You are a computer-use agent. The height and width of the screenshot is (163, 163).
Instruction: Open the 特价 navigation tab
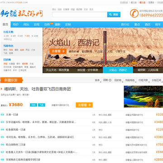[16, 24]
